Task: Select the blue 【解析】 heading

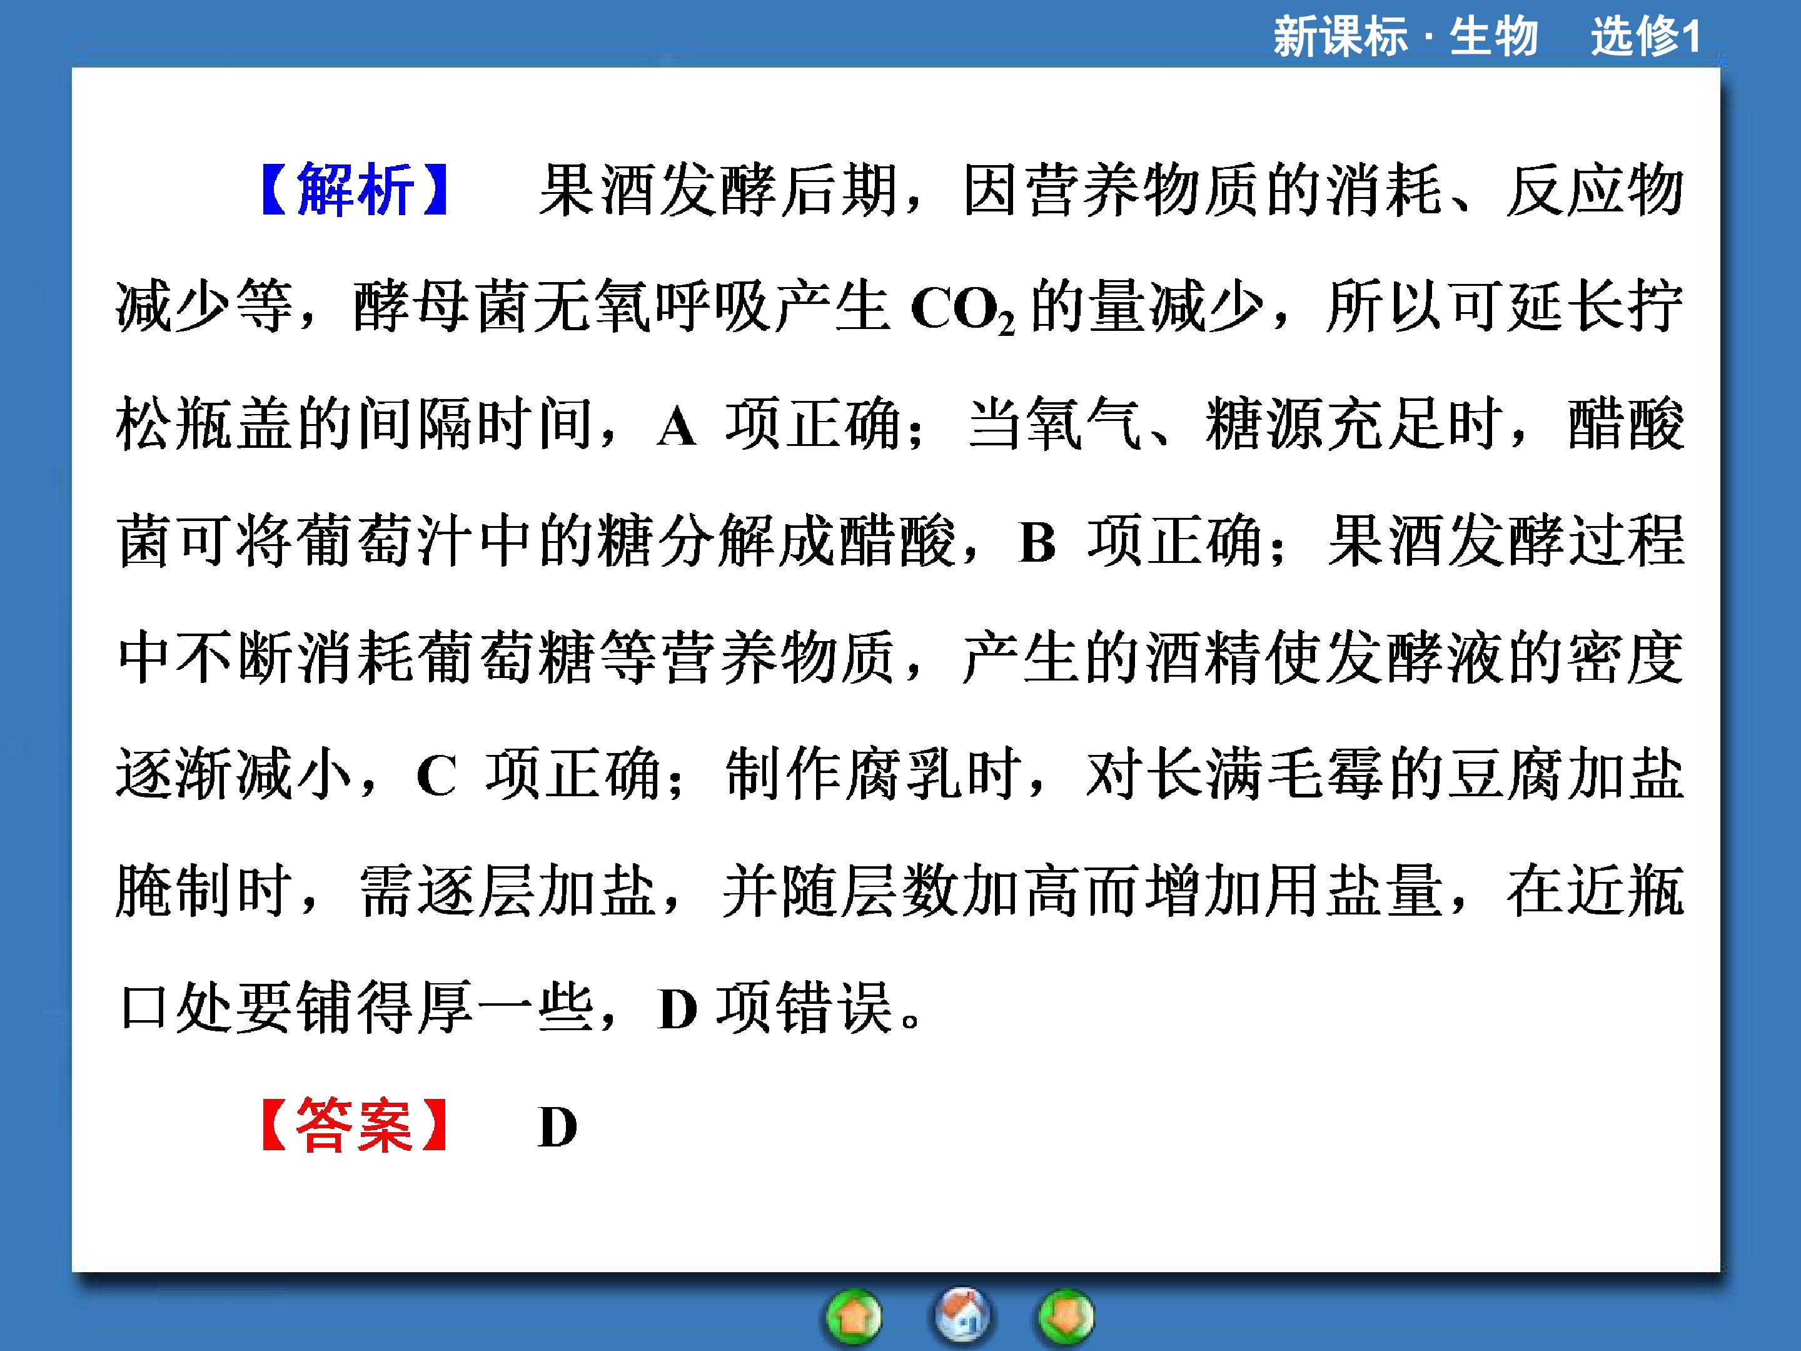Action: [354, 189]
